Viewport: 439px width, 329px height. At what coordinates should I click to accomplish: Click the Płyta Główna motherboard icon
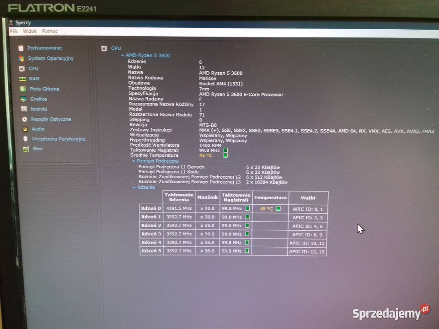coord(23,89)
